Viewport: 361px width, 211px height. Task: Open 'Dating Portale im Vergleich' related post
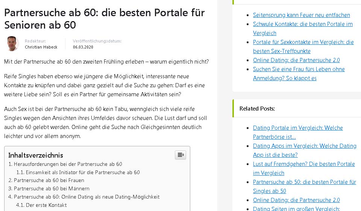click(298, 128)
